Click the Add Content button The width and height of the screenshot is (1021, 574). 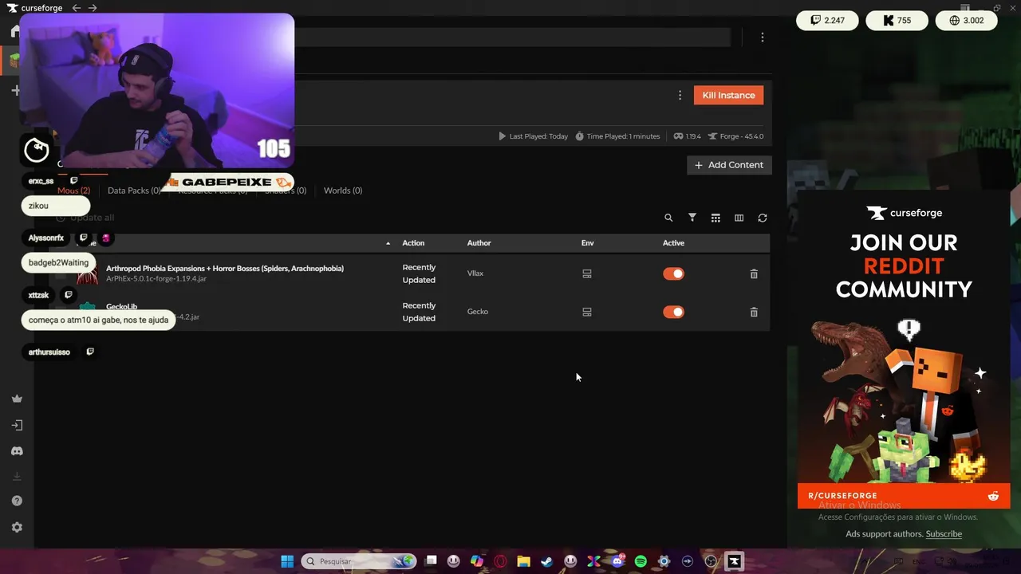pyautogui.click(x=729, y=165)
